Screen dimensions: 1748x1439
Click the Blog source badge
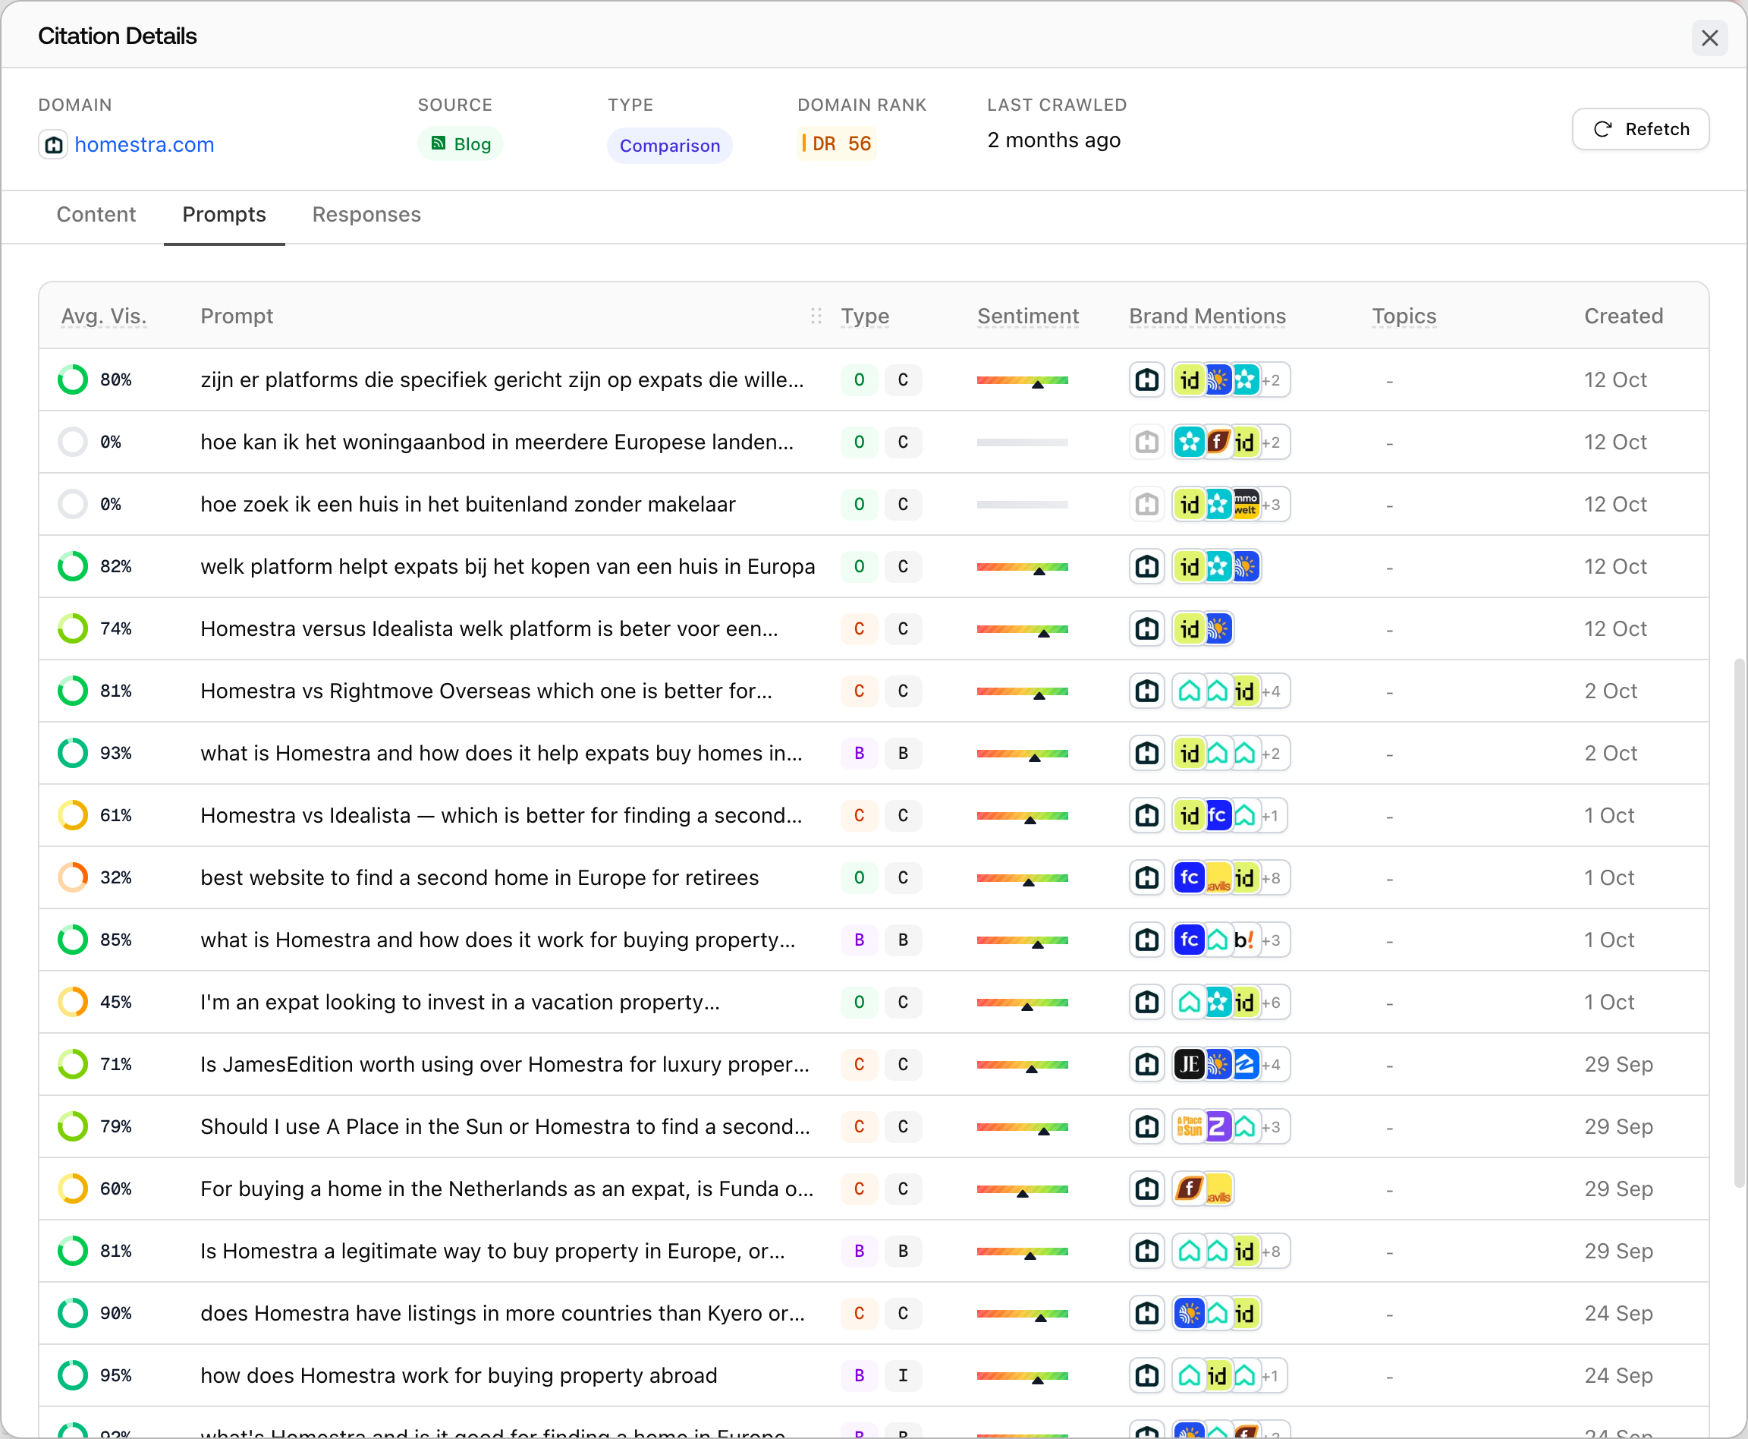tap(461, 143)
